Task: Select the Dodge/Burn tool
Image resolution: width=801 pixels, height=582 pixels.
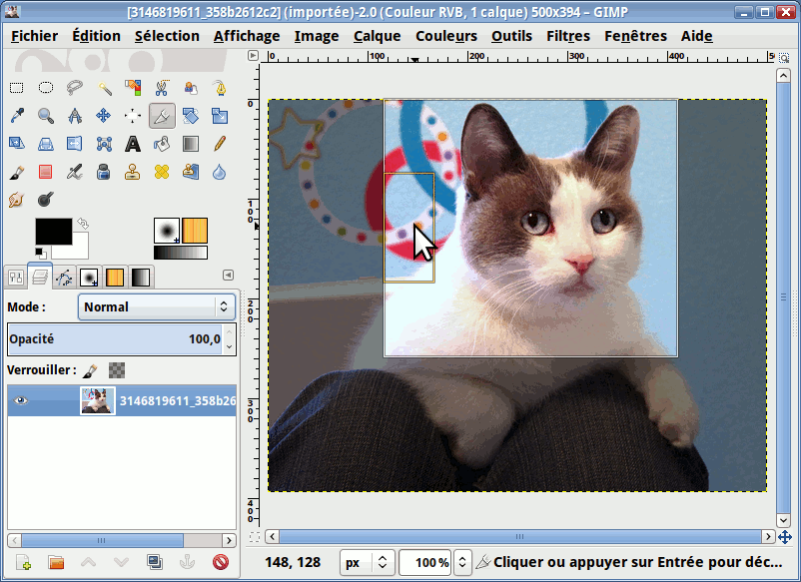Action: tap(46, 200)
